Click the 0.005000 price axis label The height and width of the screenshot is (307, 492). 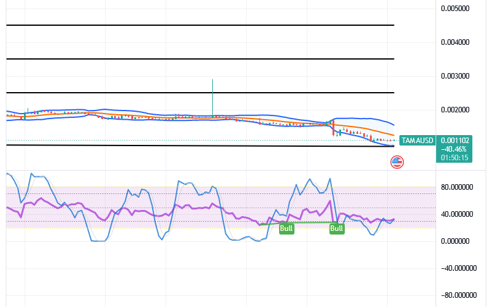click(x=455, y=9)
